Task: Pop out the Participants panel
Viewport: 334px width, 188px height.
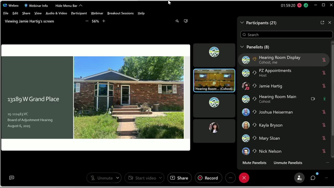Action: (322, 23)
